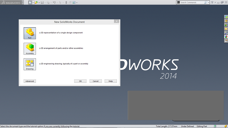The image size is (228, 128).
Task: Click the File Properties toolbar icon
Action: 70,3
